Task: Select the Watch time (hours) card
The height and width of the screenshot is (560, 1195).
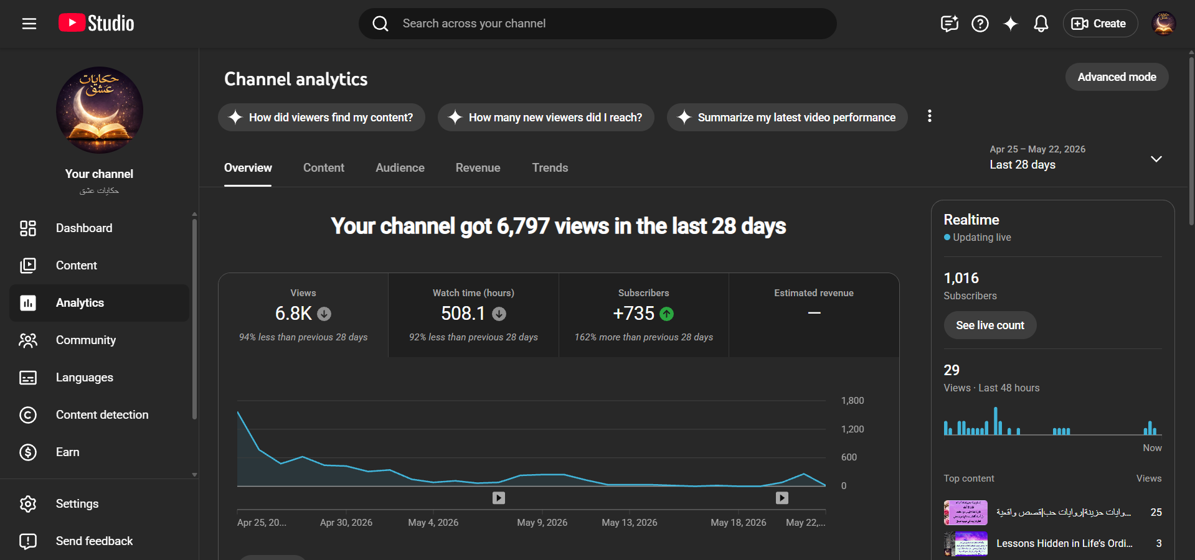Action: click(473, 315)
